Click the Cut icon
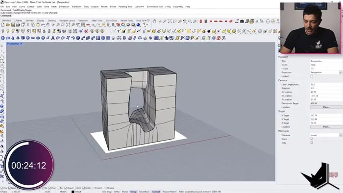343x193 pixels. 28,24
